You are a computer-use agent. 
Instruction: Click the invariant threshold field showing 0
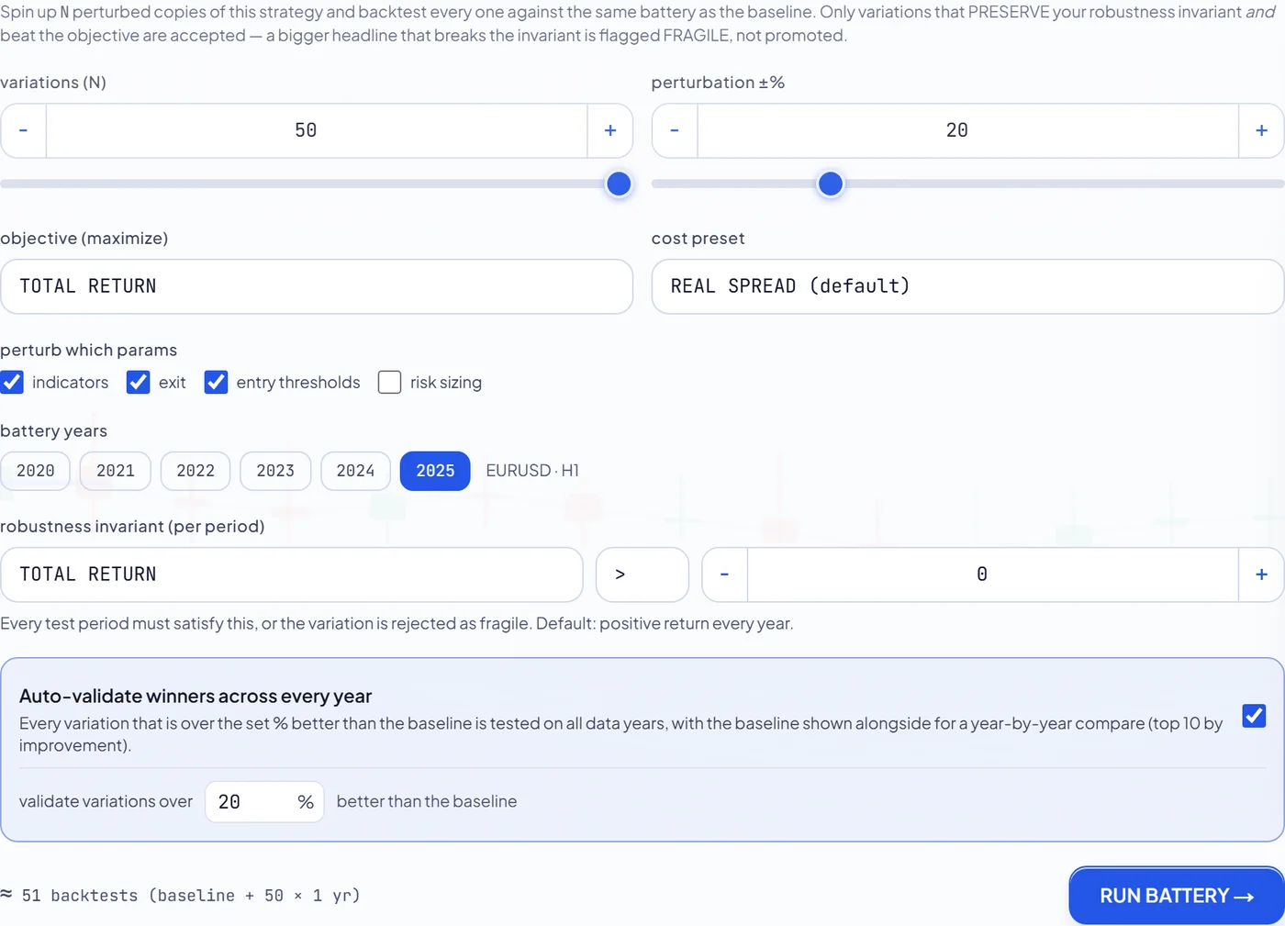tap(993, 575)
